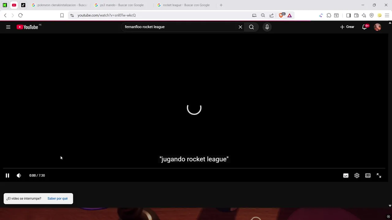
Task: Click the page scrollbar up arrow
Action: coord(390,23)
